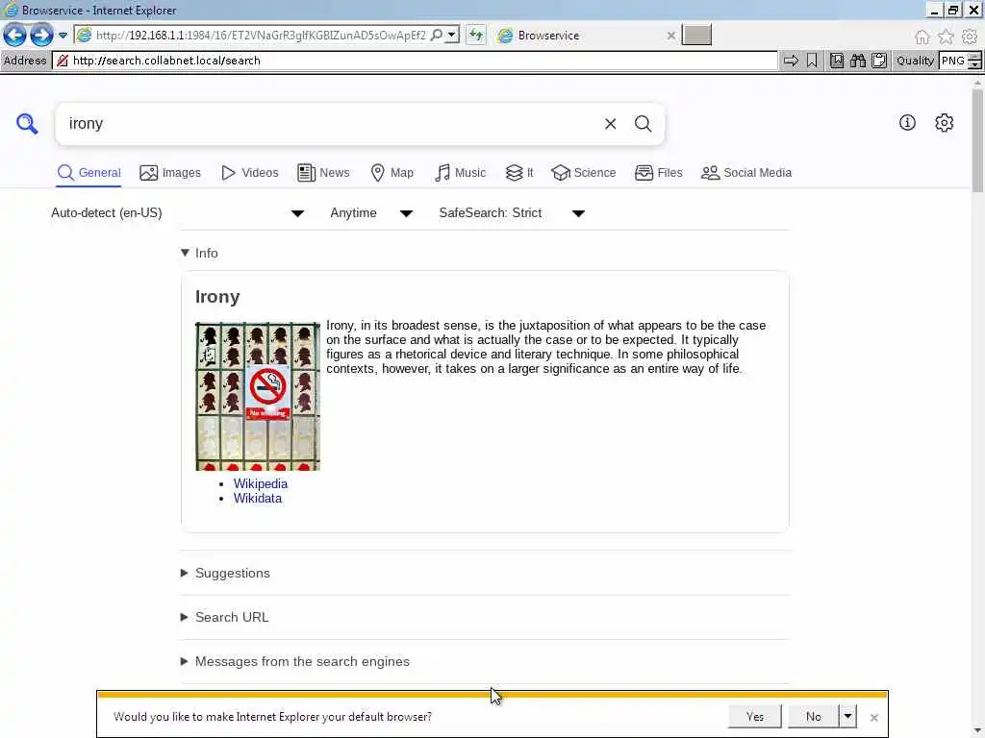The height and width of the screenshot is (738, 985).
Task: Open the About info icon
Action: [906, 122]
